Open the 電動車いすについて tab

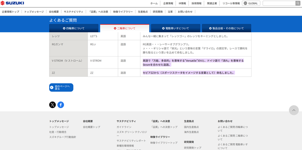pyautogui.click(x=175, y=28)
